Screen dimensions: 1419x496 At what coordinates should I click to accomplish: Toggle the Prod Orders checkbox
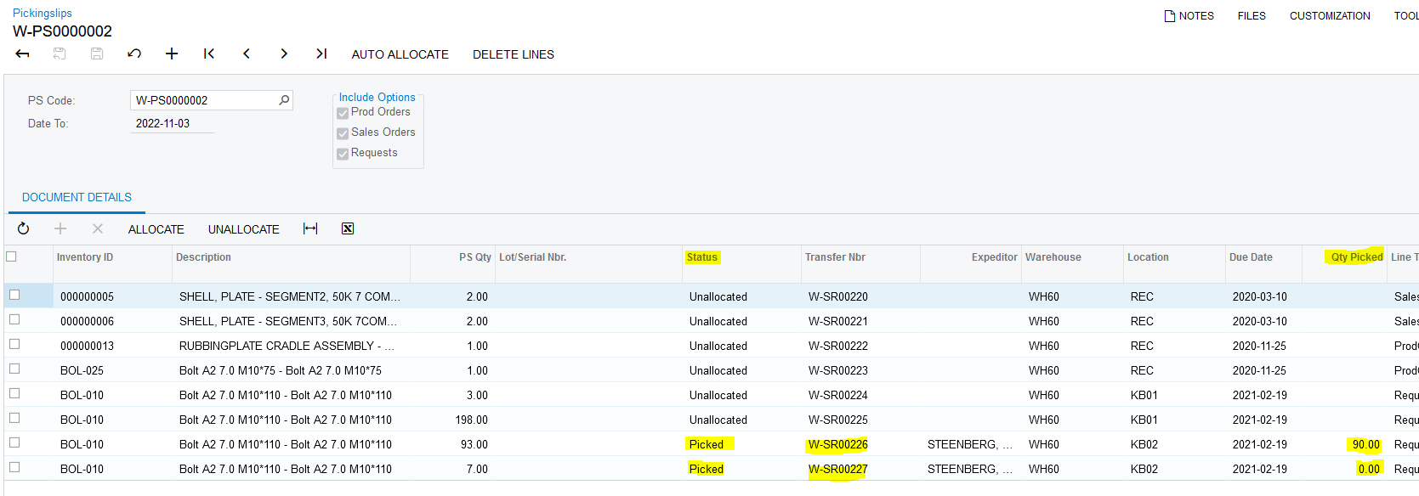[x=343, y=113]
